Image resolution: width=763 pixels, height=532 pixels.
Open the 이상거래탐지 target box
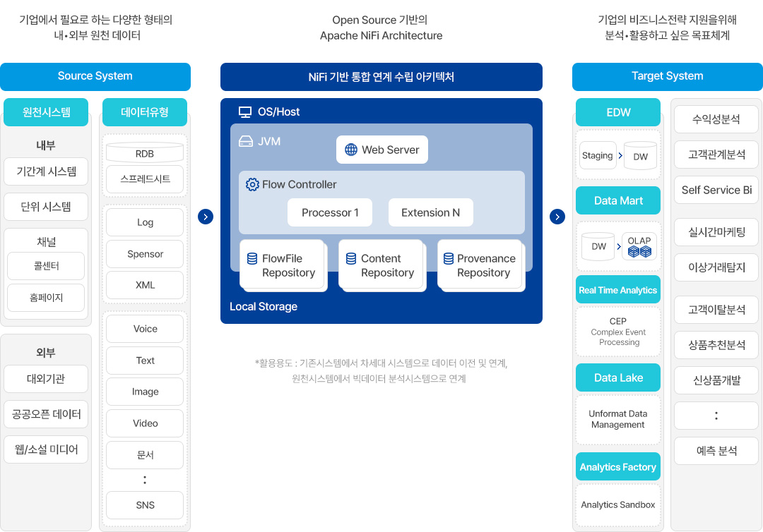coord(716,267)
